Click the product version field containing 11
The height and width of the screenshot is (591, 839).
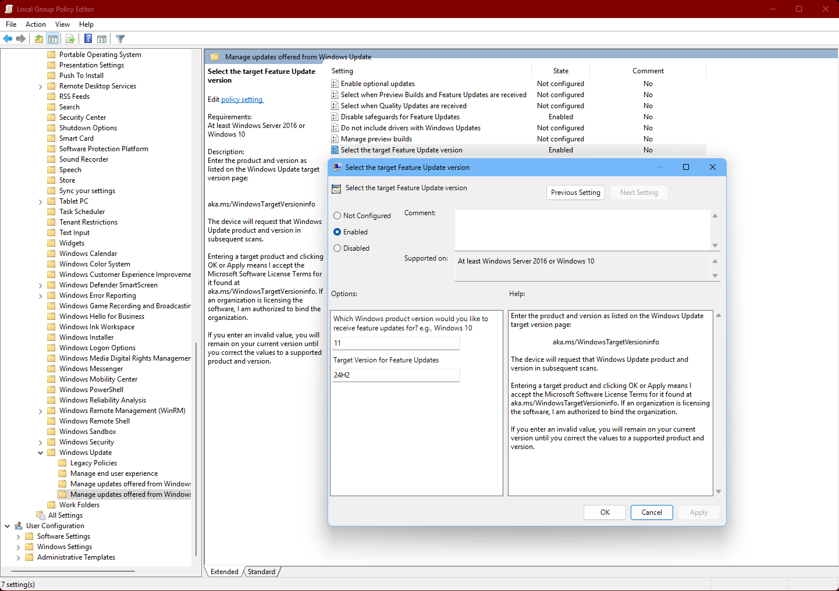coord(396,343)
